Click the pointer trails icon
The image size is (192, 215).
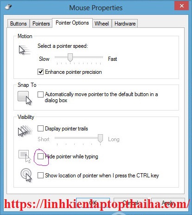(x=25, y=131)
